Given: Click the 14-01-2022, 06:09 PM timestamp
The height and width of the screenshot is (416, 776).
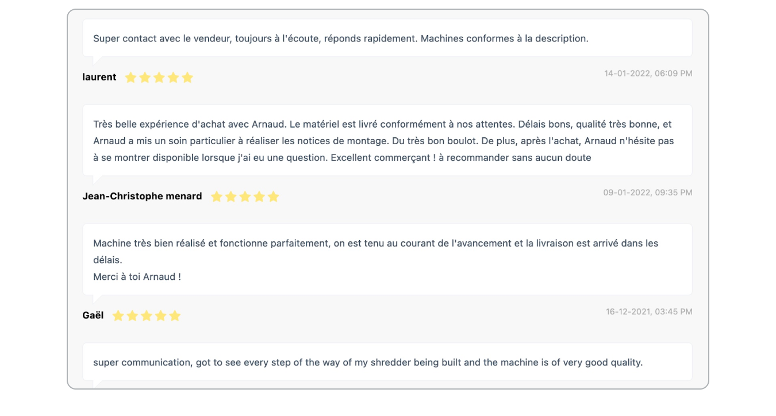Looking at the screenshot, I should click(x=648, y=74).
